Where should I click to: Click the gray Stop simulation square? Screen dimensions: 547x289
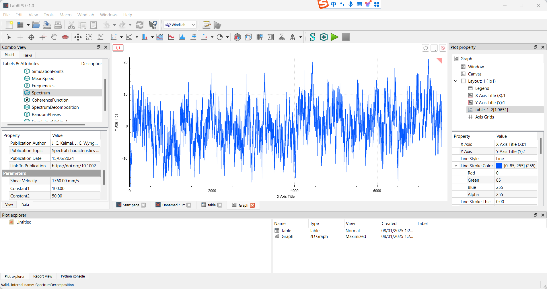346,37
